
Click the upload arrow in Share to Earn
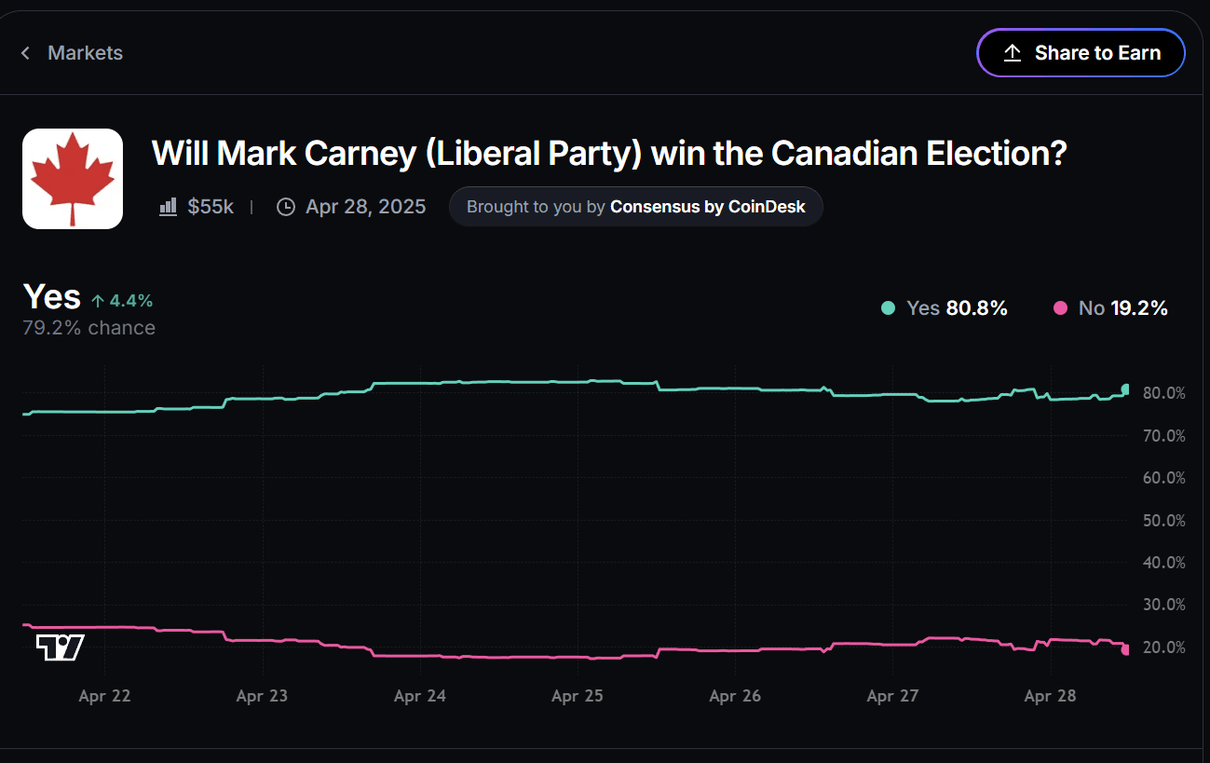(1011, 53)
